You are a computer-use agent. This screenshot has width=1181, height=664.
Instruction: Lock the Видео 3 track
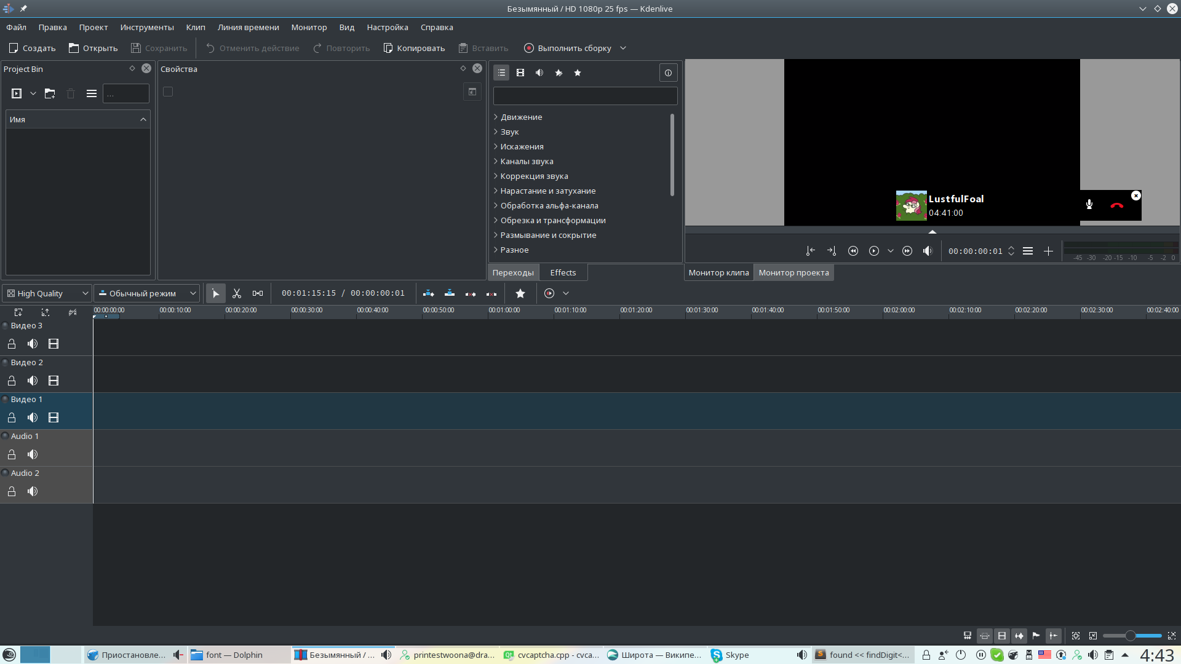click(12, 344)
